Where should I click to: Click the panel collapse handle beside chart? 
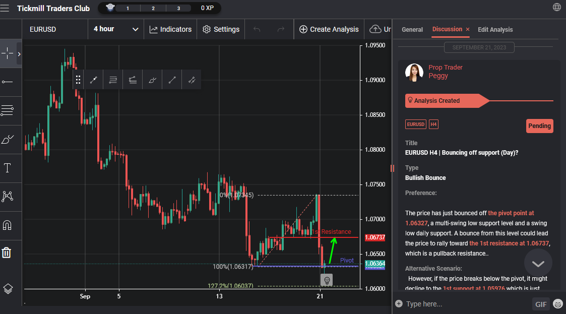[393, 168]
